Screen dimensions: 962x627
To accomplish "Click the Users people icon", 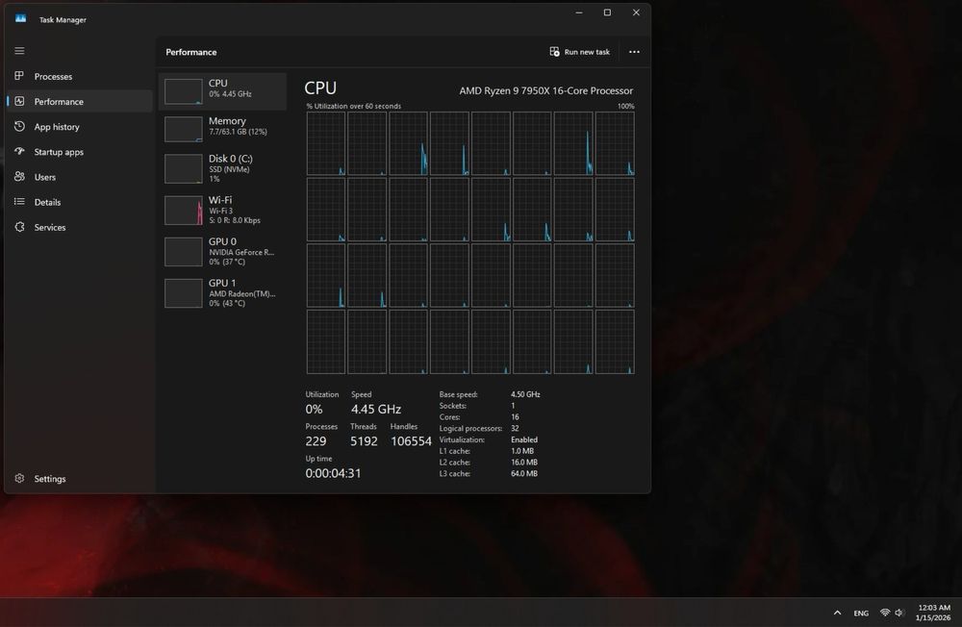I will pos(19,177).
